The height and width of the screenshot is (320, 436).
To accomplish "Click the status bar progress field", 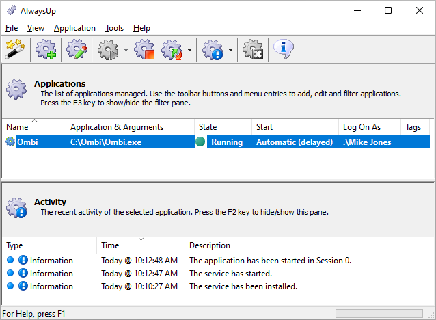I will pyautogui.click(x=379, y=314).
